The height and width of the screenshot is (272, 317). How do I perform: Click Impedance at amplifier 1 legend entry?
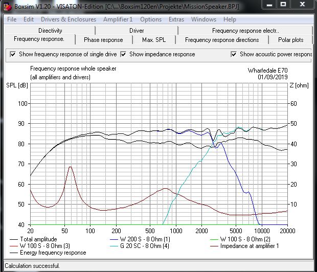pyautogui.click(x=244, y=246)
